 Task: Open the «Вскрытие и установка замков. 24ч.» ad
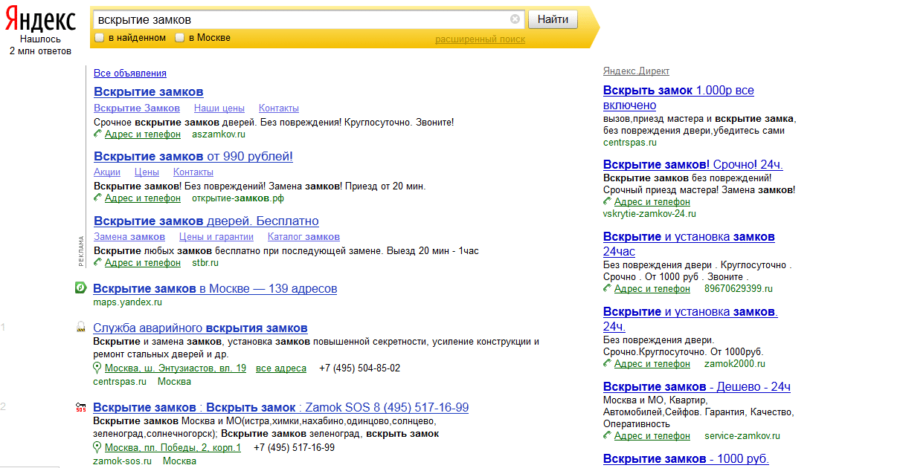point(690,319)
